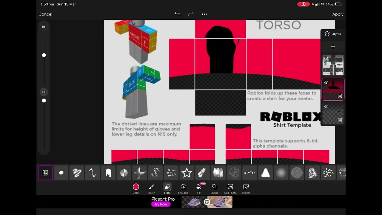Select the four-point swirl star brush
382x215 pixels.
140,173
